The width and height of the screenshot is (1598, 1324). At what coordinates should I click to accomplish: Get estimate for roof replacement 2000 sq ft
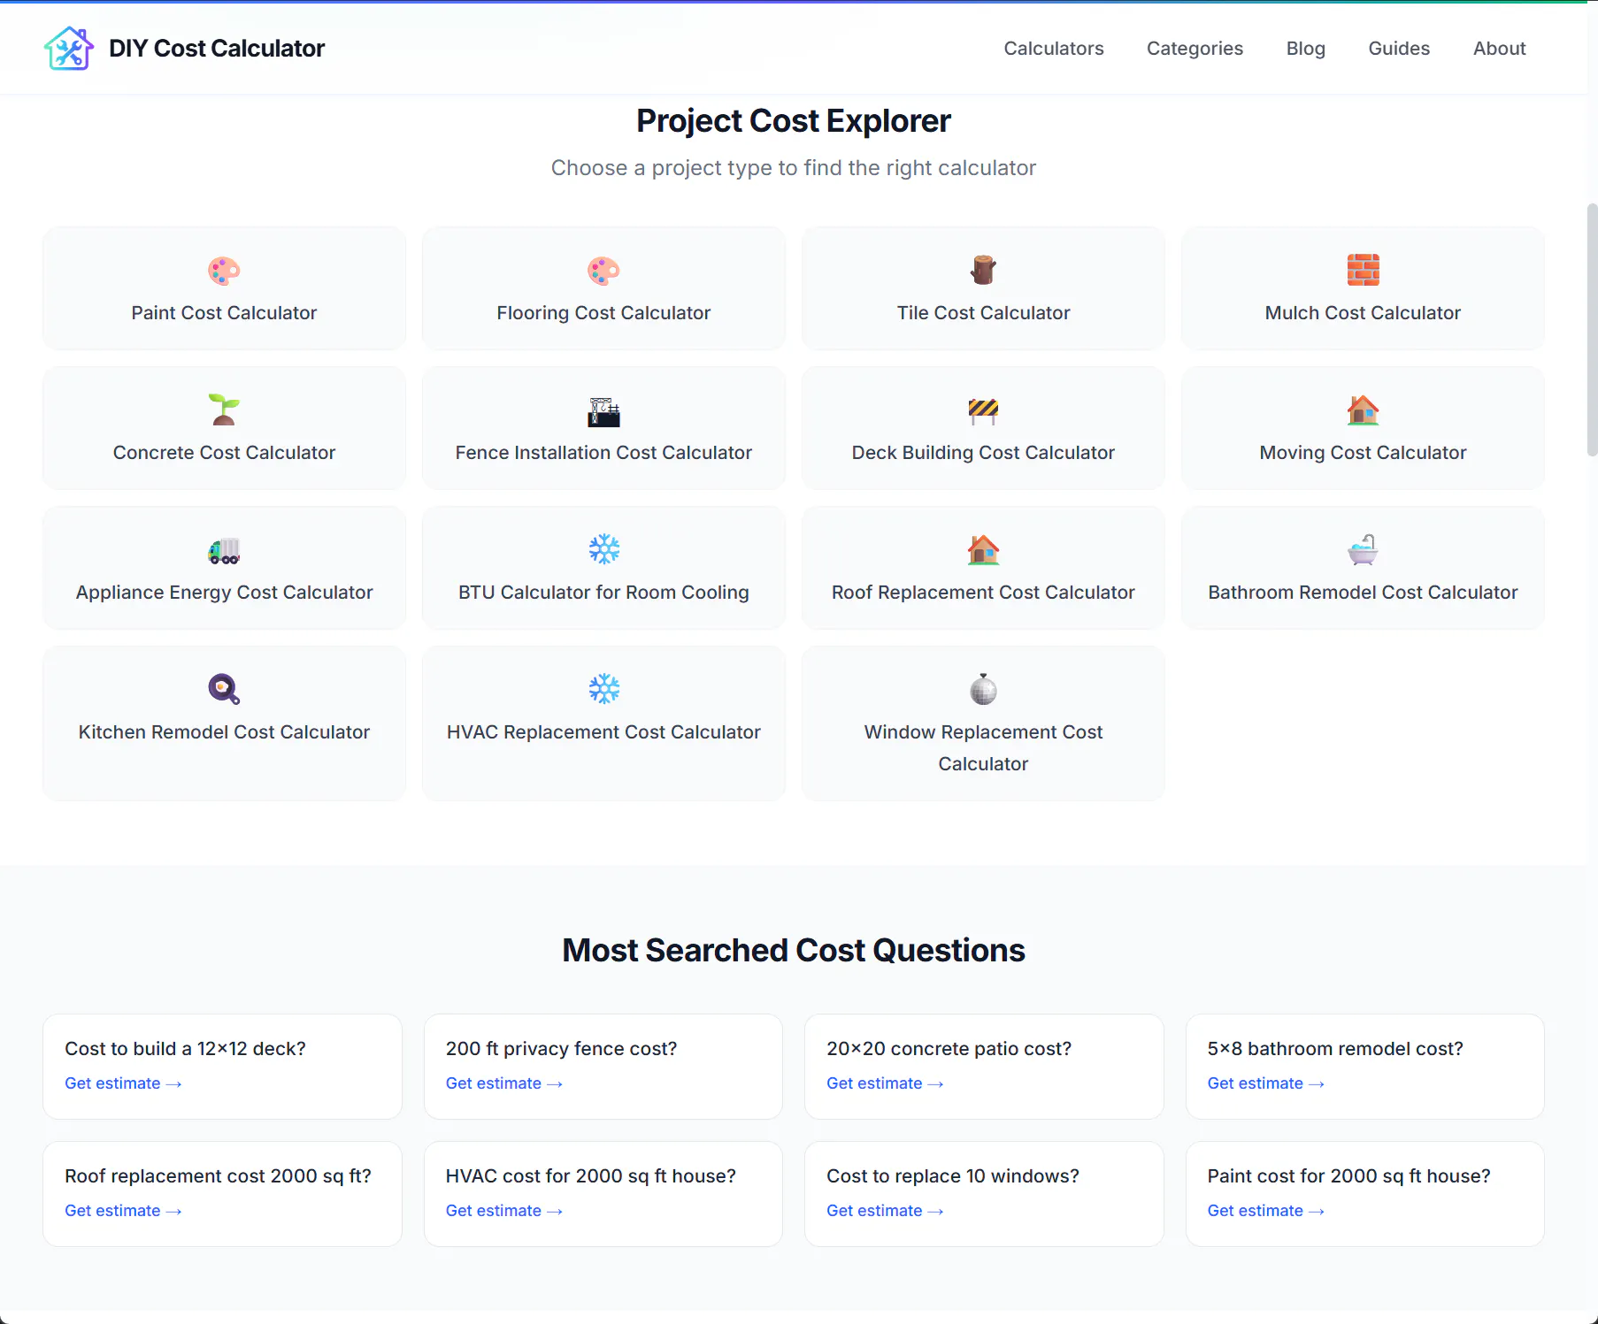pos(123,1211)
